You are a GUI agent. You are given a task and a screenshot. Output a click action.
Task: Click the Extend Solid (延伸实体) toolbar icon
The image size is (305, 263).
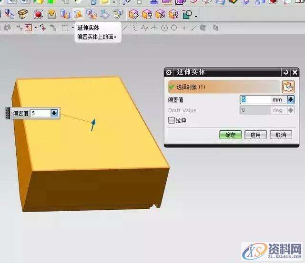point(78,14)
